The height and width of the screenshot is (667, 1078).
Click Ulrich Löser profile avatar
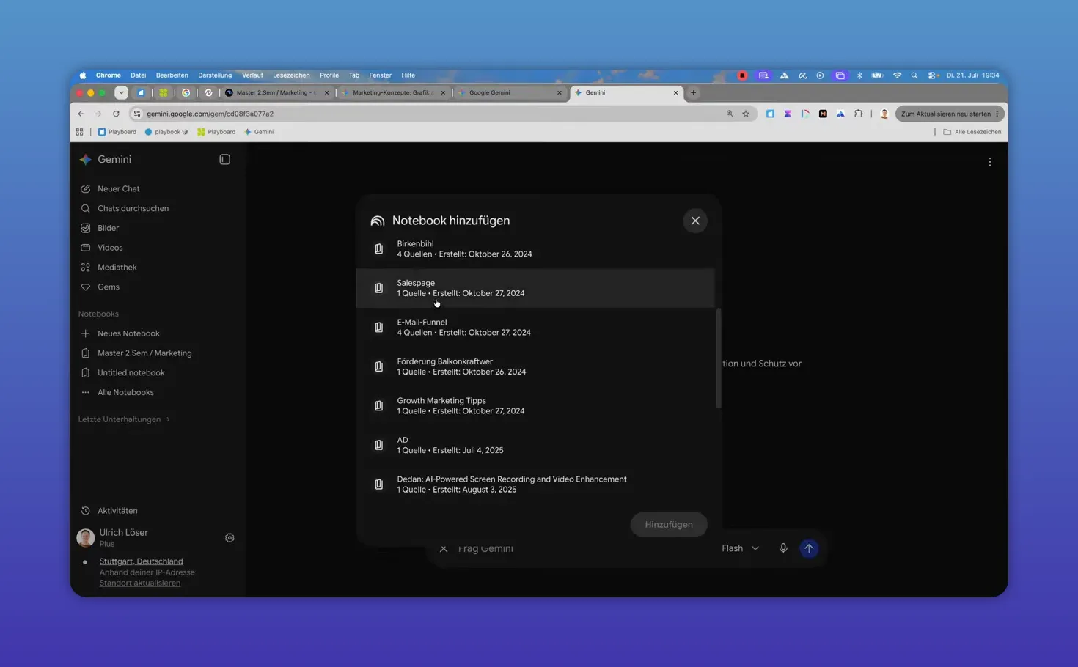click(x=86, y=538)
